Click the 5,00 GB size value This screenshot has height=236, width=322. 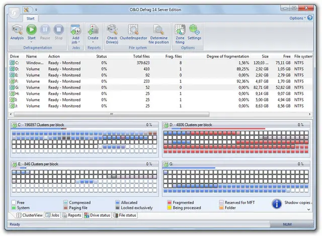pyautogui.click(x=262, y=100)
